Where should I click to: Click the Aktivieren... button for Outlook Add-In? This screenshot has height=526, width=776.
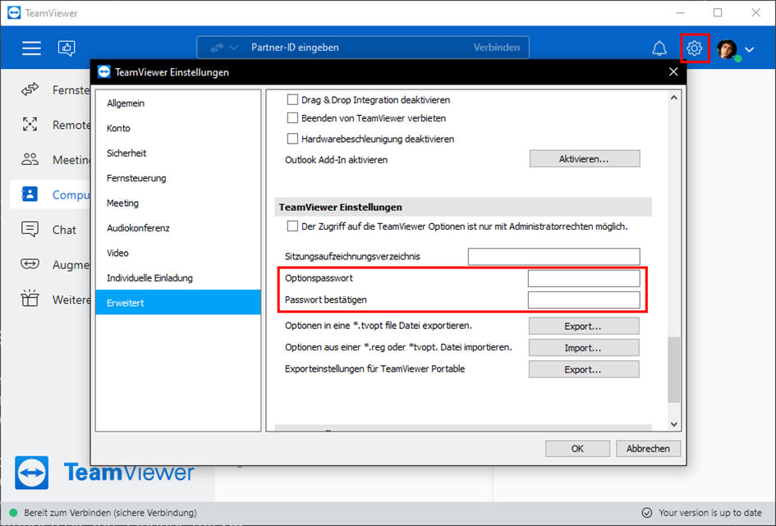(585, 158)
